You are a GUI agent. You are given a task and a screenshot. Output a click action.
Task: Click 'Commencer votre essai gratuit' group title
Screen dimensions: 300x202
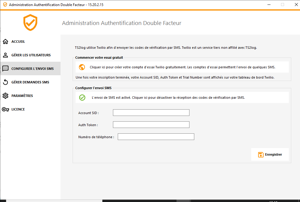click(99, 57)
